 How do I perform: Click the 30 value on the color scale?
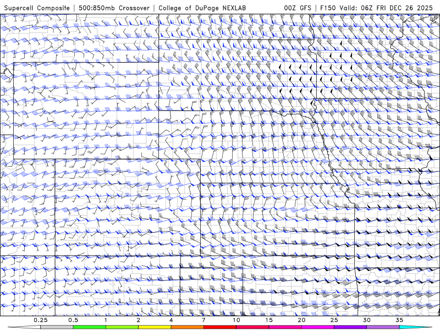(x=366, y=320)
